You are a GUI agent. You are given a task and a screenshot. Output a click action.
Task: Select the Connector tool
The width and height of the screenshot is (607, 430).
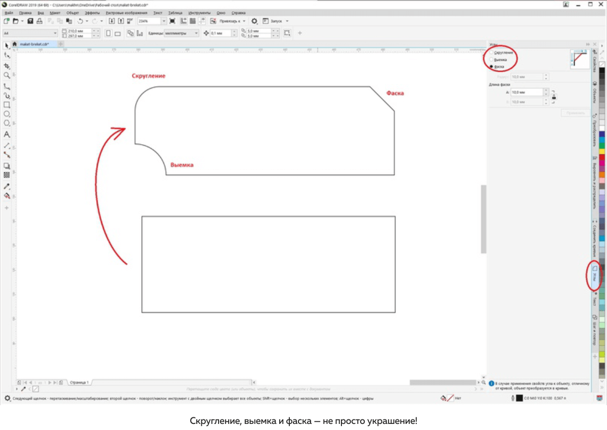(7, 154)
